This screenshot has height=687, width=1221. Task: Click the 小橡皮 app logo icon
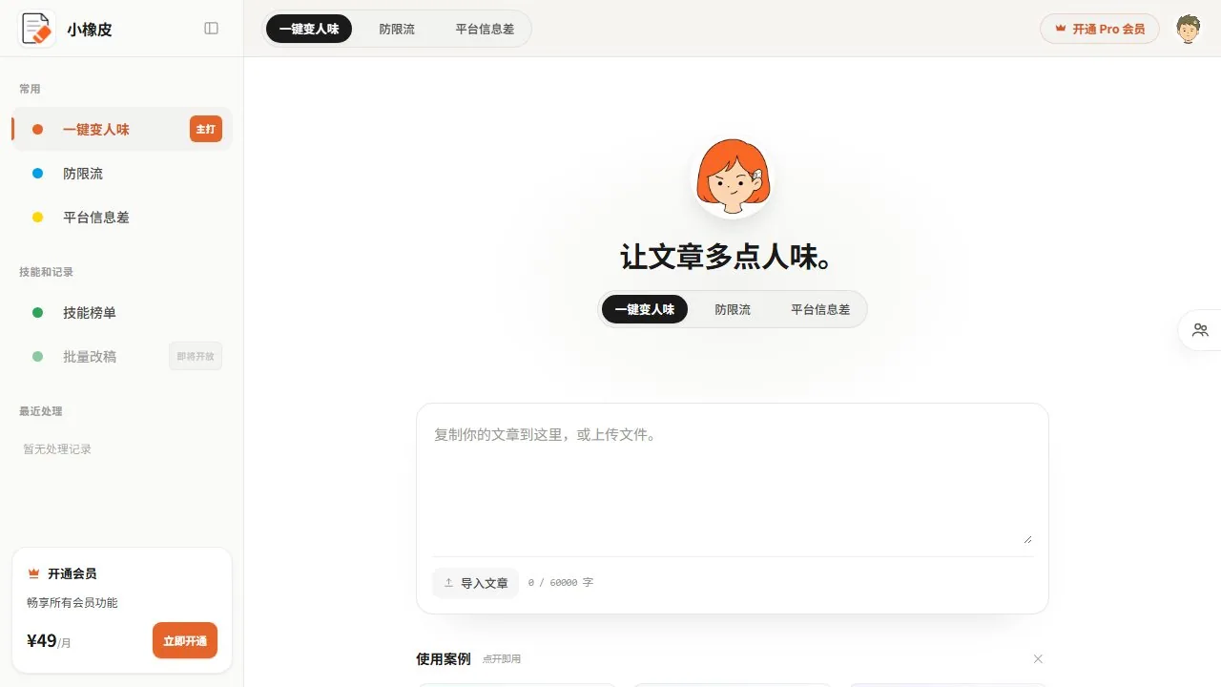click(37, 29)
